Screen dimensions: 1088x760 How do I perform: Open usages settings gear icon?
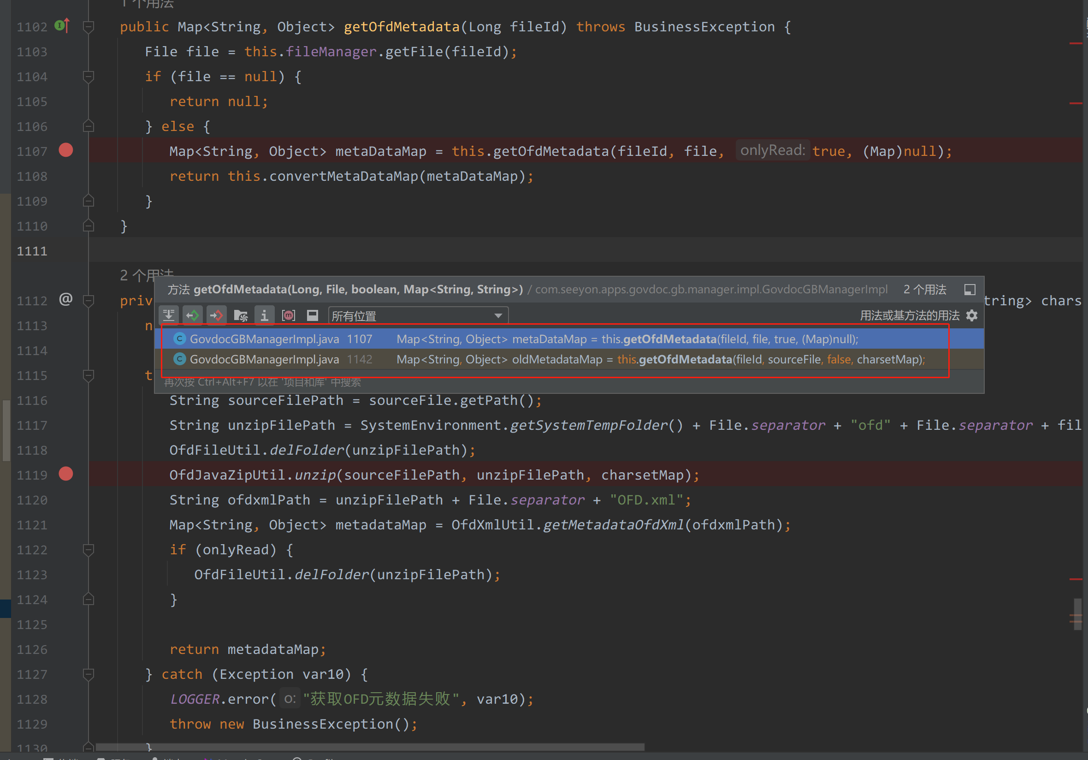972,315
